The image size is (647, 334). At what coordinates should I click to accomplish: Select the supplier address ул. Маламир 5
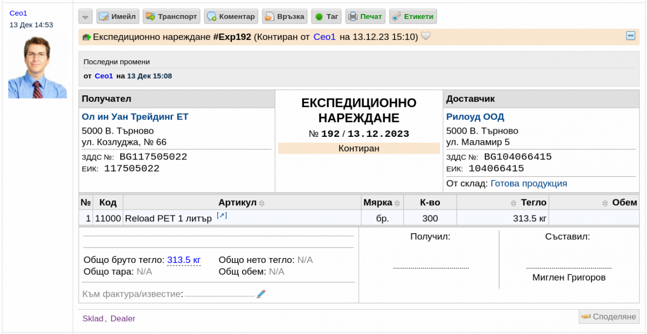(x=478, y=142)
